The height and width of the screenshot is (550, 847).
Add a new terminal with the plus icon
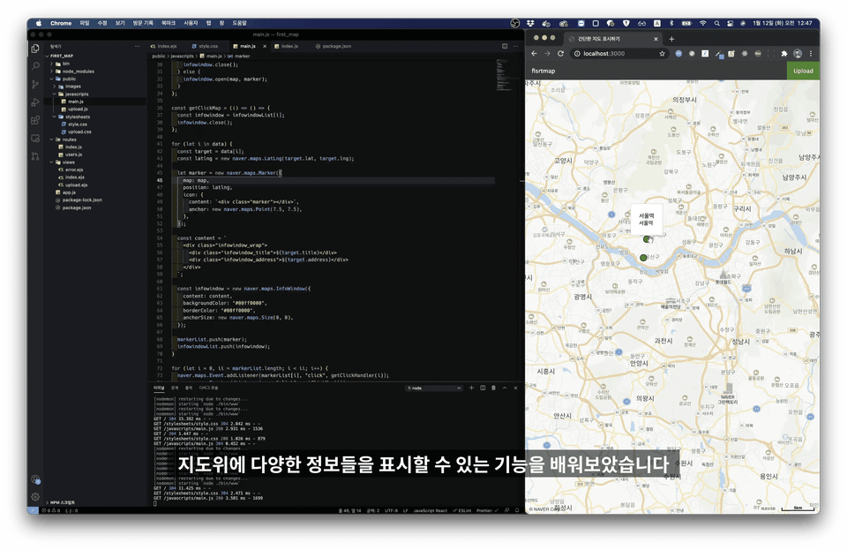click(x=471, y=388)
